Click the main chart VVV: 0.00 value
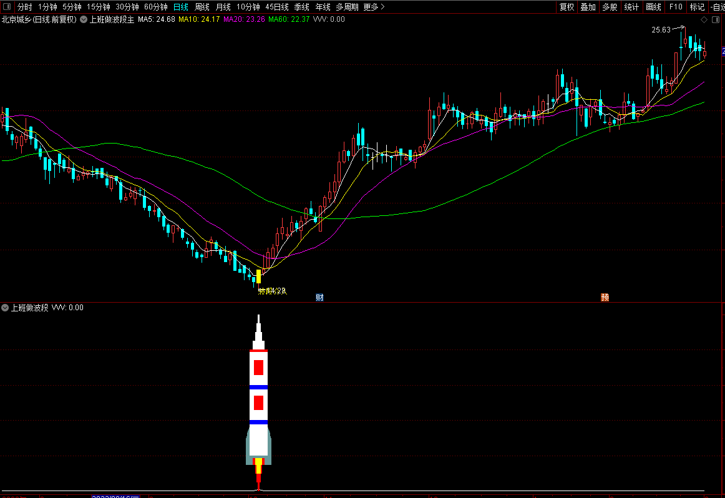 [x=329, y=19]
